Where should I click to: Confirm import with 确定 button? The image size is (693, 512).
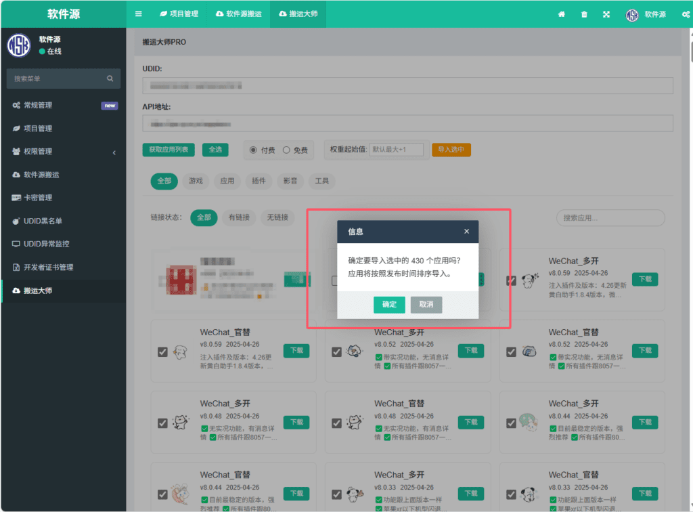[389, 304]
